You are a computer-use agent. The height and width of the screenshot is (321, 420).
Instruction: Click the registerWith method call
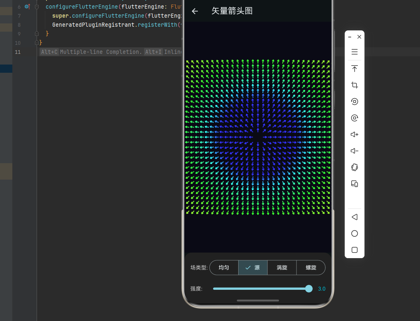click(x=158, y=25)
